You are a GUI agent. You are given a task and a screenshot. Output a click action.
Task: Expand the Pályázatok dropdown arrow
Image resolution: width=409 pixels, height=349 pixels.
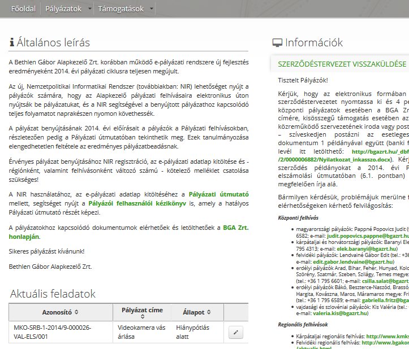pos(90,9)
